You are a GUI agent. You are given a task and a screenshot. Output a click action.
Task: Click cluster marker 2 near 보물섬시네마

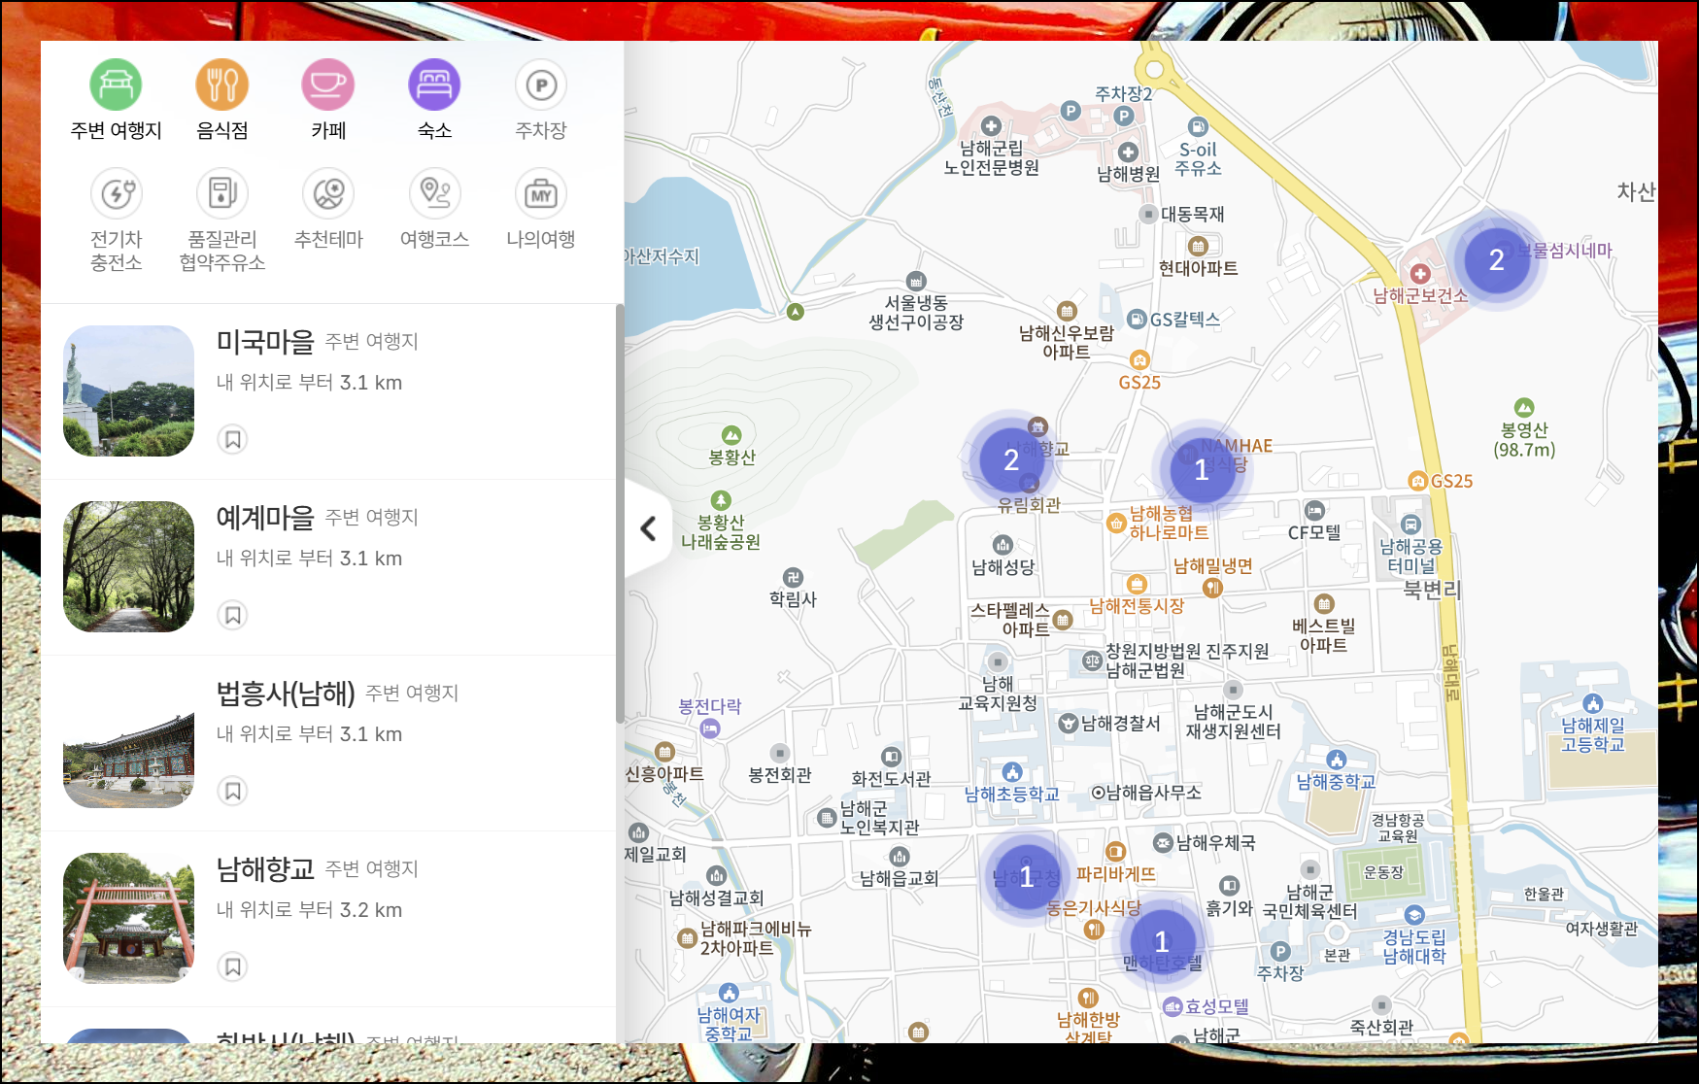click(x=1497, y=259)
